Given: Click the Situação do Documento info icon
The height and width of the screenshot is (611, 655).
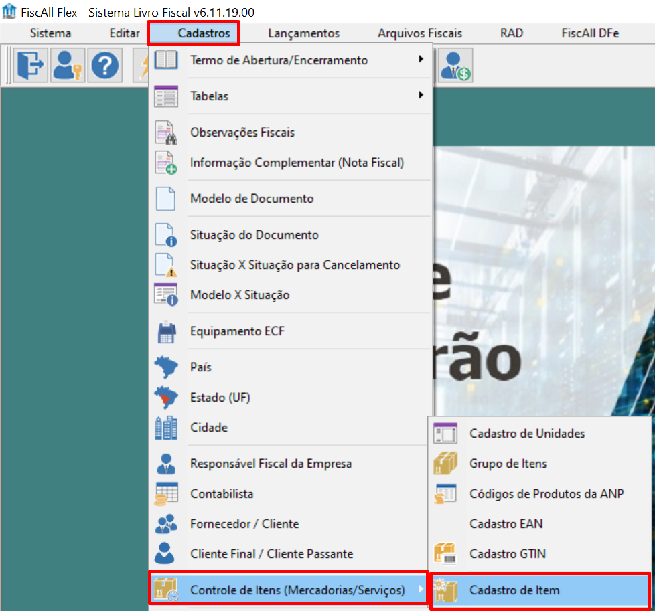Looking at the screenshot, I should (x=166, y=234).
